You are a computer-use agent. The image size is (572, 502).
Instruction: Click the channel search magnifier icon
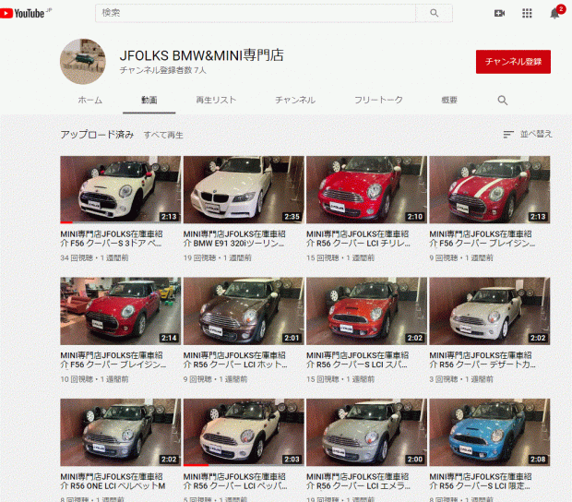coord(503,101)
